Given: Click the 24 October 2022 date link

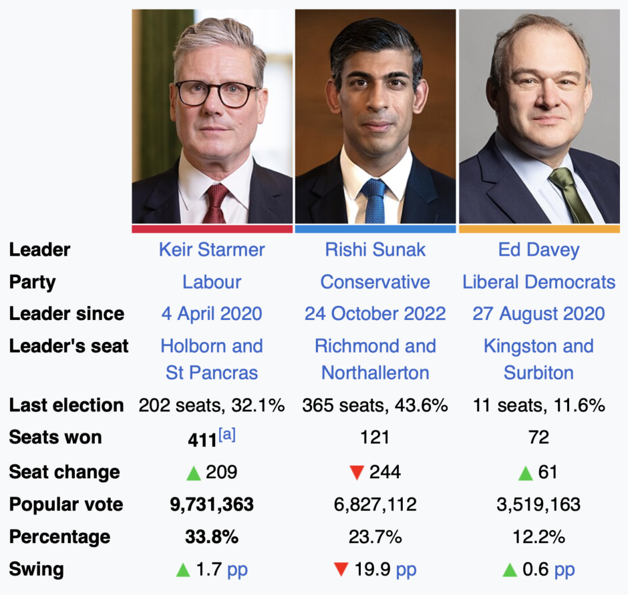Looking at the screenshot, I should click(x=375, y=314).
